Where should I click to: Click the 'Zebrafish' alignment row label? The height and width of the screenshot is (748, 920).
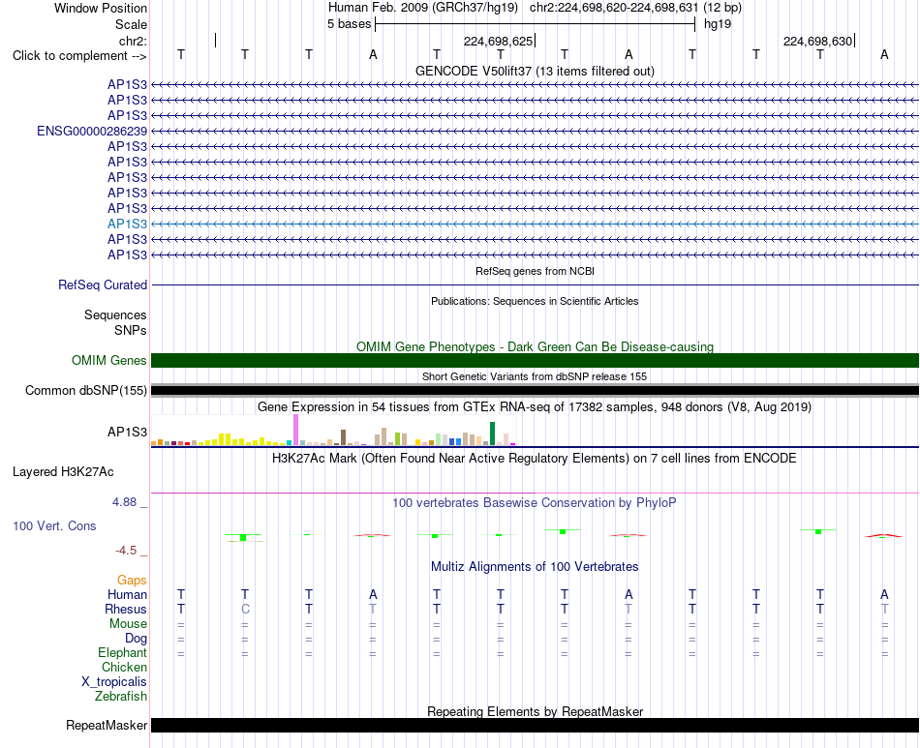(x=121, y=697)
